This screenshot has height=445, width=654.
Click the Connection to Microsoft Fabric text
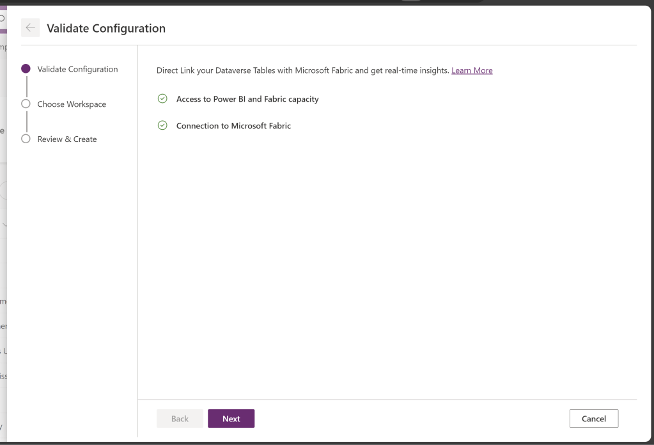233,126
